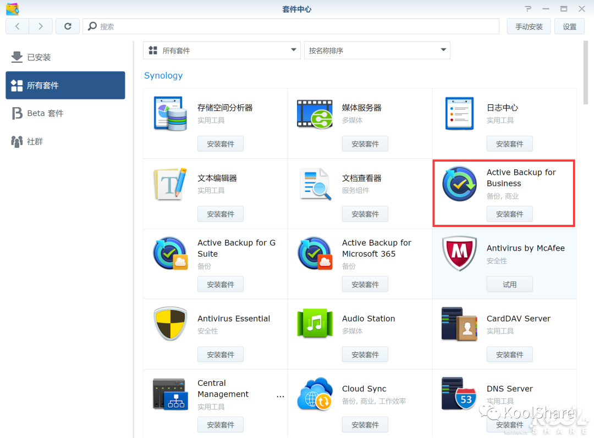The image size is (594, 438).
Task: Open the Antivirus Essential shield icon
Action: click(x=170, y=324)
